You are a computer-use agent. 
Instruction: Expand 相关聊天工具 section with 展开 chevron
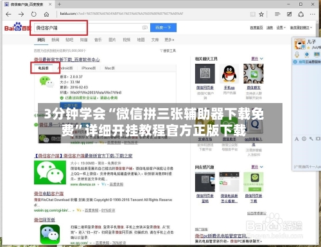point(257,59)
